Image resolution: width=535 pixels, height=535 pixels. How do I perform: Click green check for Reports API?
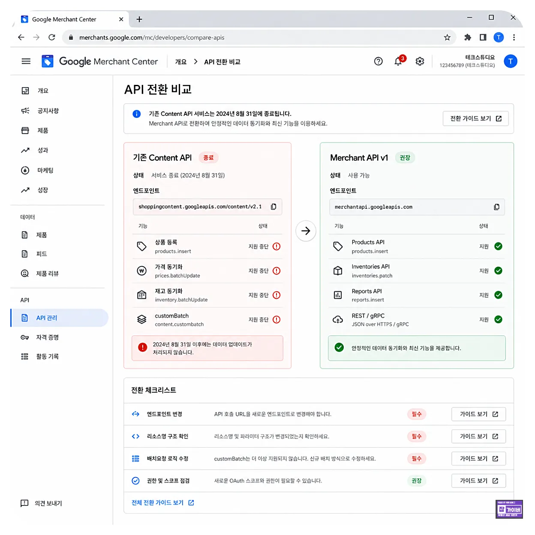coord(498,295)
